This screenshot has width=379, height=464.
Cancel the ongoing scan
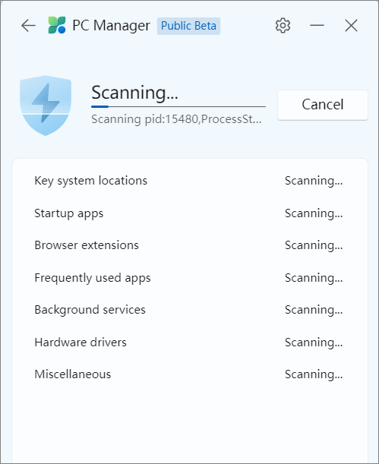click(323, 105)
